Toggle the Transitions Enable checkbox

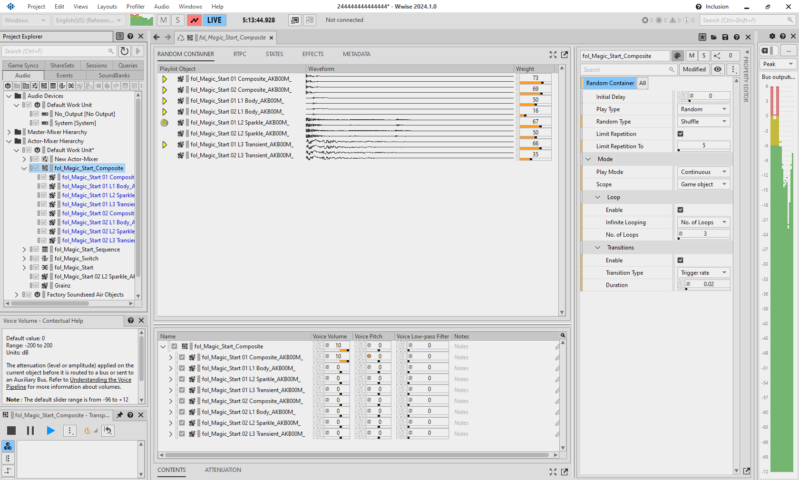[680, 260]
